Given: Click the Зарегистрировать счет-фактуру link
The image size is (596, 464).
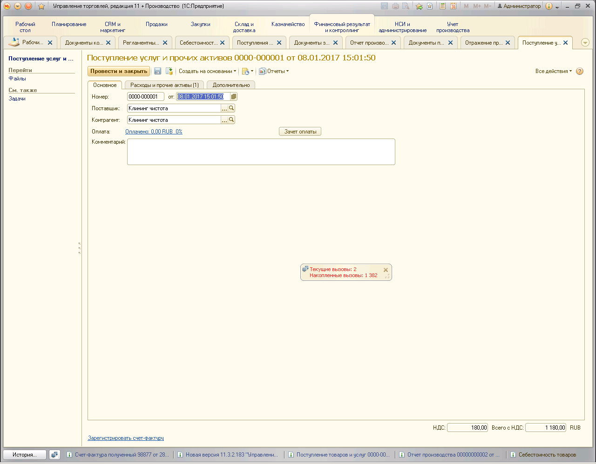Looking at the screenshot, I should (x=126, y=438).
